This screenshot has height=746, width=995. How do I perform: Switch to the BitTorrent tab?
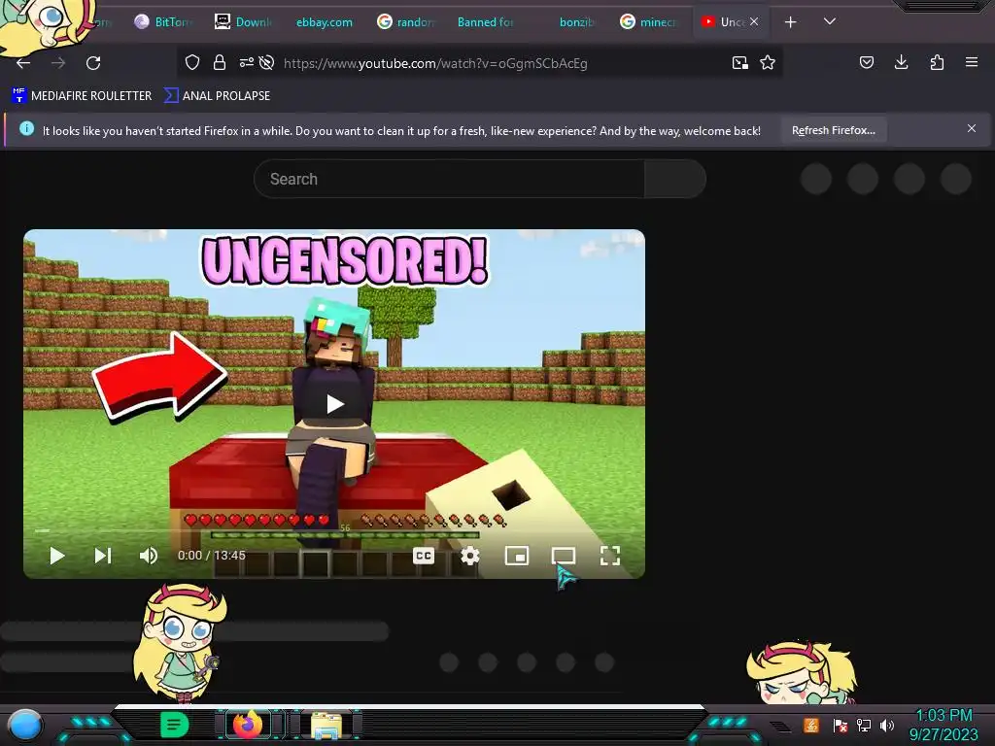click(x=163, y=22)
